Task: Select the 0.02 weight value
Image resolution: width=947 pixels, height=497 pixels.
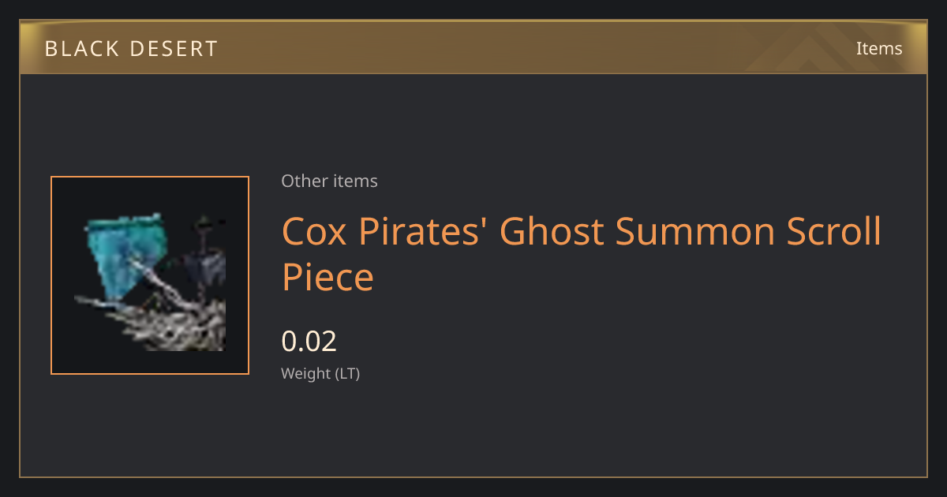Action: [x=309, y=342]
